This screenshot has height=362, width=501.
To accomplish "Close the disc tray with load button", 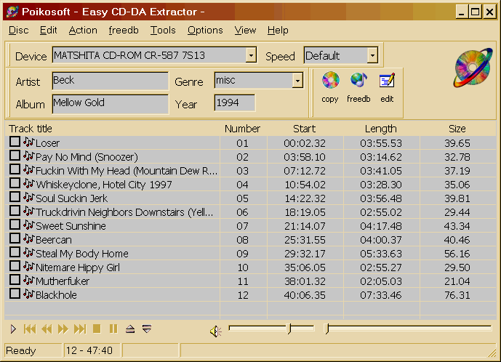I will point(147,329).
